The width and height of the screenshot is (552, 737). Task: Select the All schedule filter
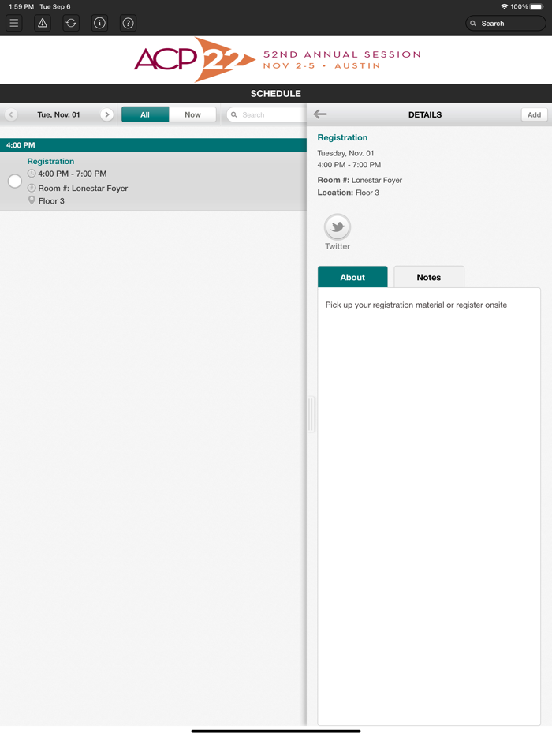(145, 114)
